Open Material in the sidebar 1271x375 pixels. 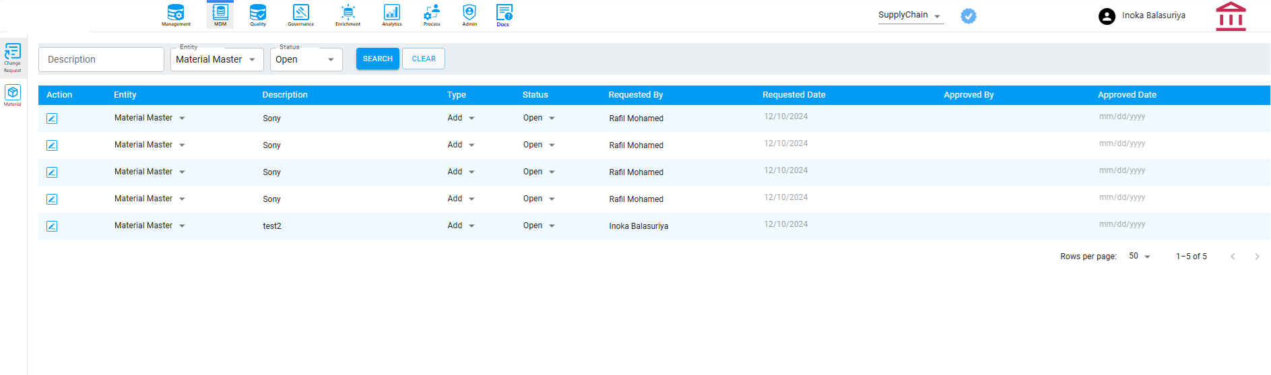pyautogui.click(x=13, y=96)
